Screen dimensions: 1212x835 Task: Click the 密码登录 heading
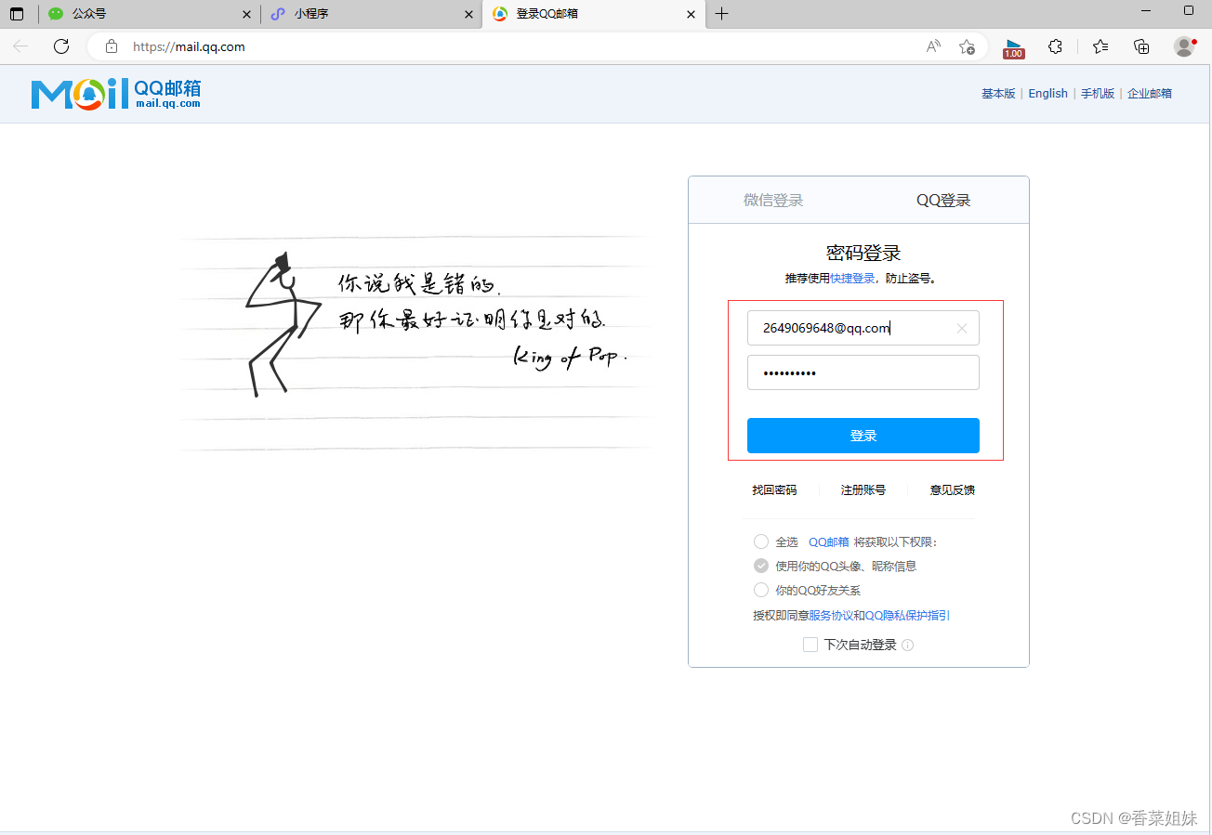(863, 253)
